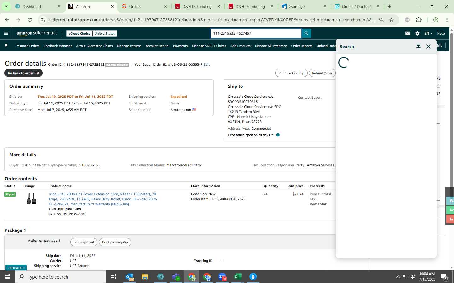The height and width of the screenshot is (283, 454).
Task: Open Order Reports menu item
Action: (x=302, y=46)
